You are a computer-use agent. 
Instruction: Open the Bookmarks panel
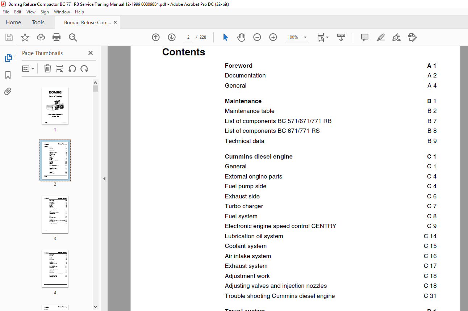(8, 75)
